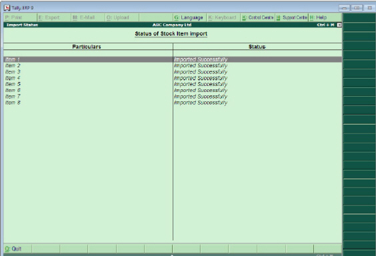Minimize the Tally.ERP 9 window

(344, 8)
